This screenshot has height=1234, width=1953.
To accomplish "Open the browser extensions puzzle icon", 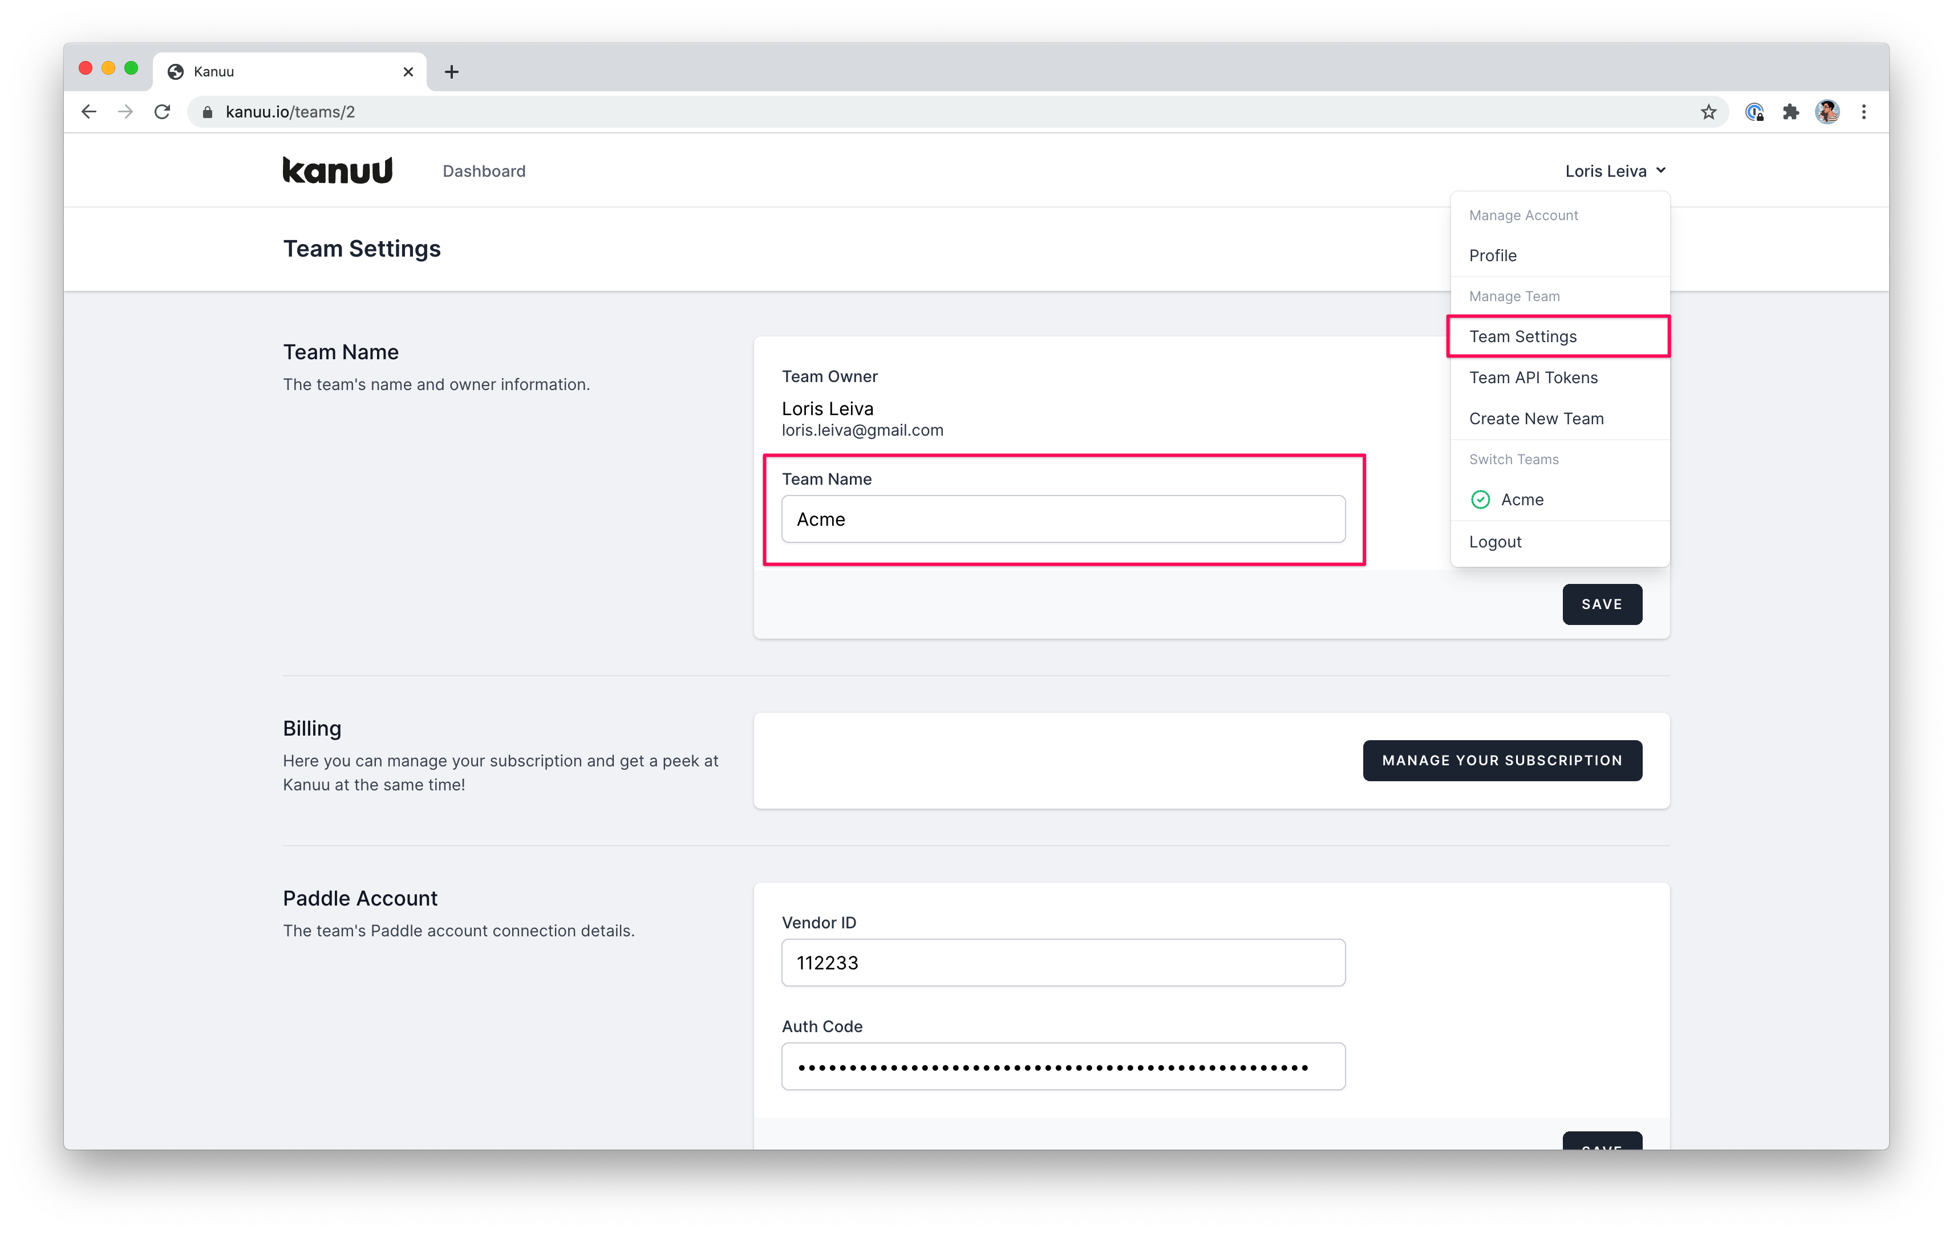I will [1791, 112].
